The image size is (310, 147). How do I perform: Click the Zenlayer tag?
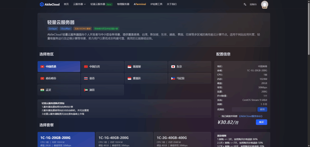point(53,29)
